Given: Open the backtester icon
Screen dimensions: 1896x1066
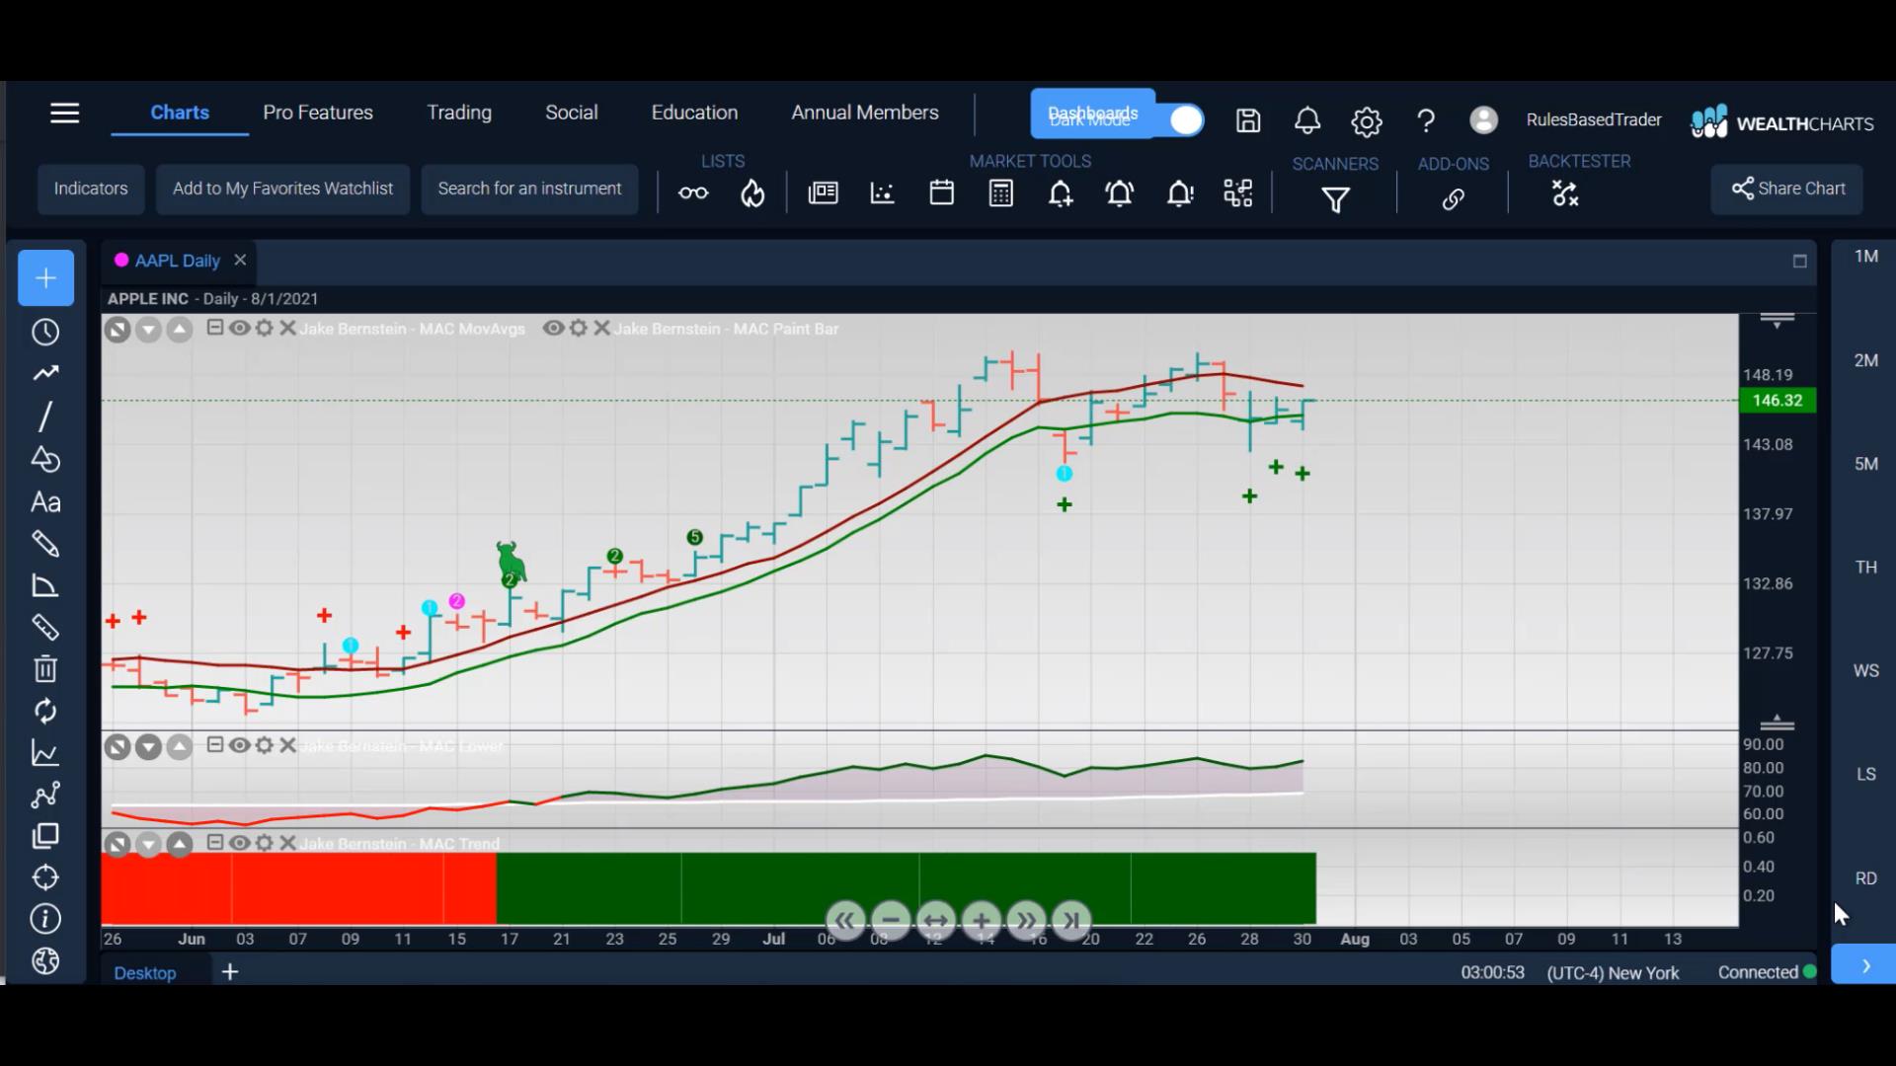Looking at the screenshot, I should tap(1565, 193).
